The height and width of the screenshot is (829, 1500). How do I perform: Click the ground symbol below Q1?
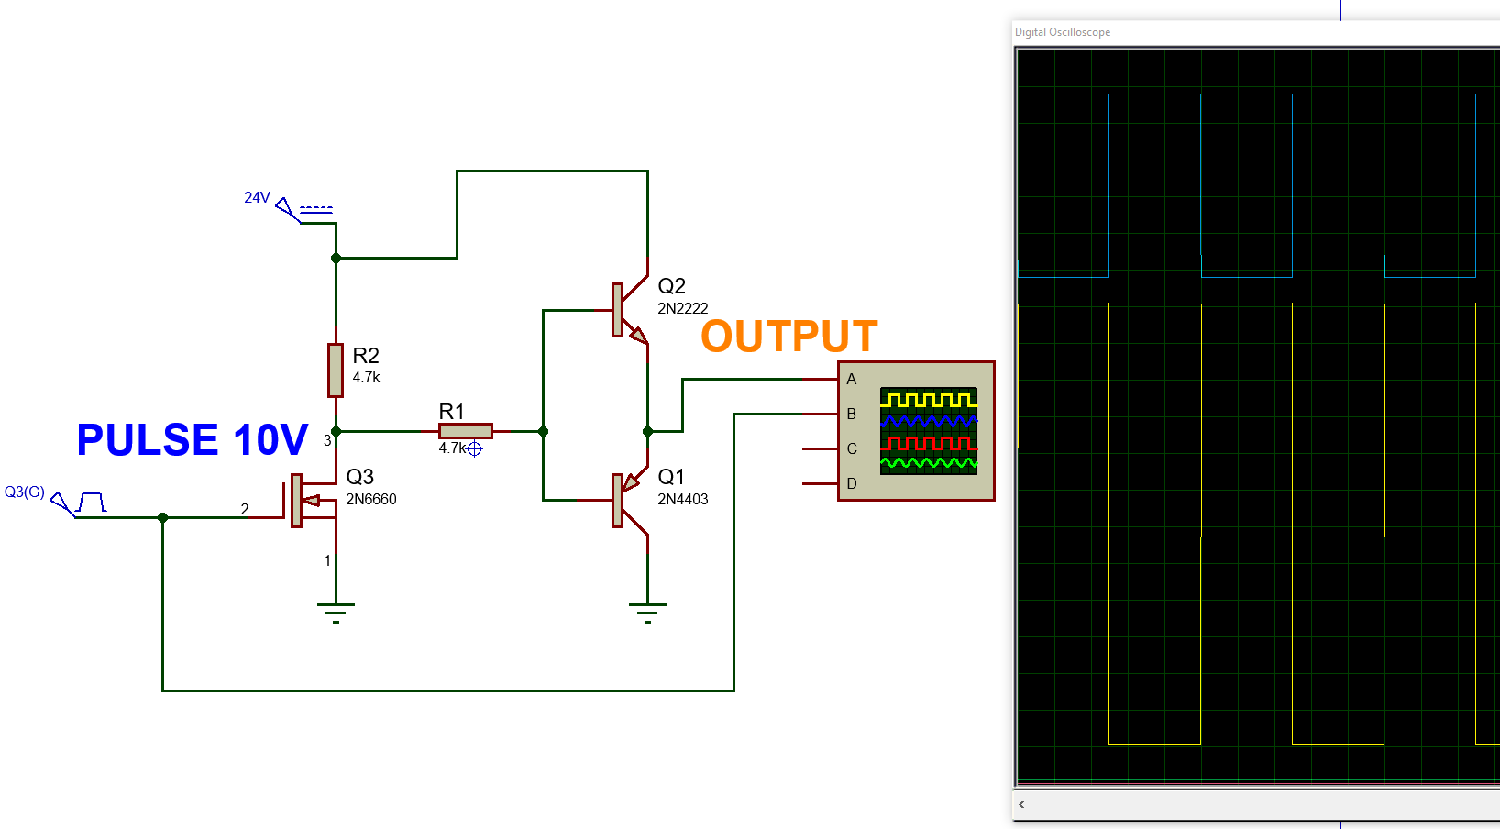(x=647, y=612)
